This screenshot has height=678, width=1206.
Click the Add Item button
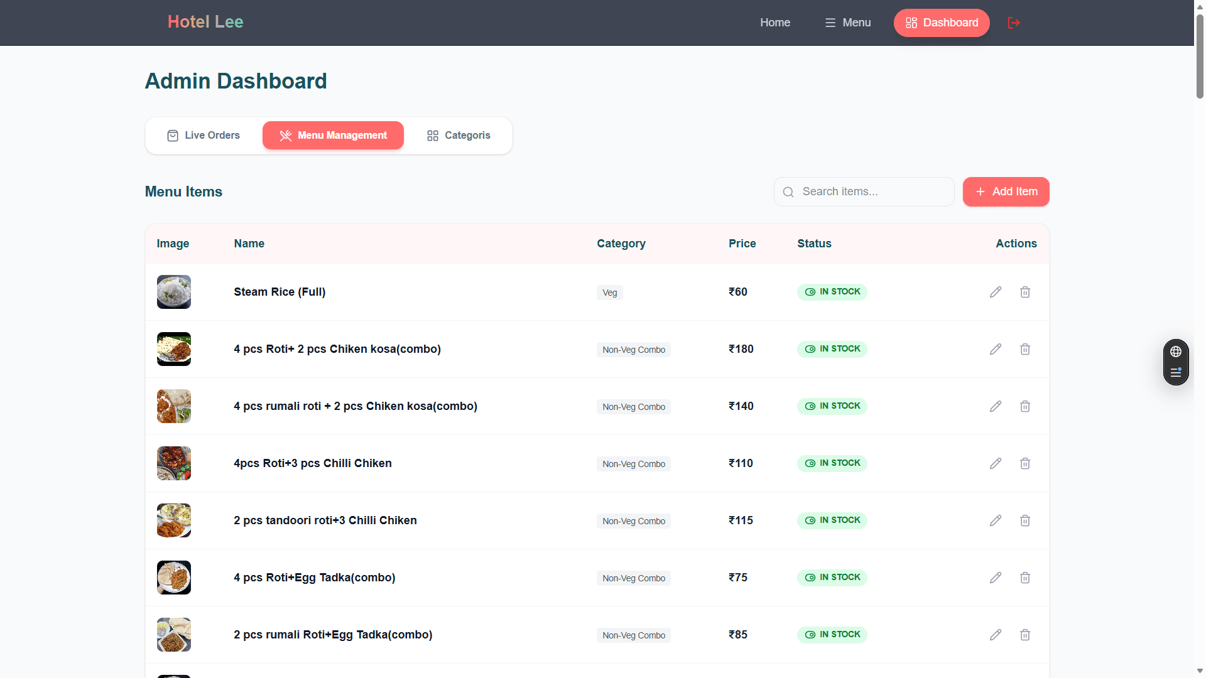point(1006,191)
